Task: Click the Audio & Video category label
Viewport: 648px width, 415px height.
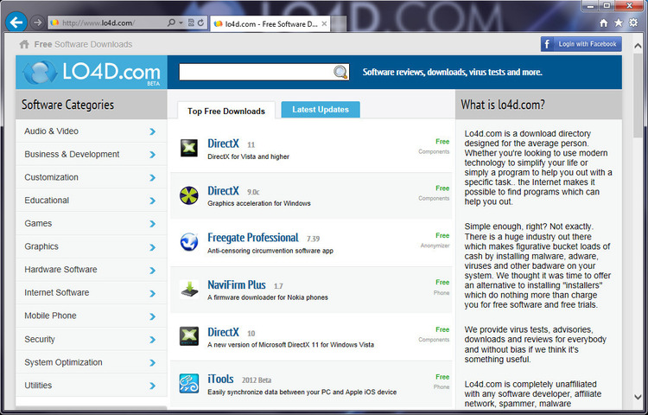Action: click(51, 131)
